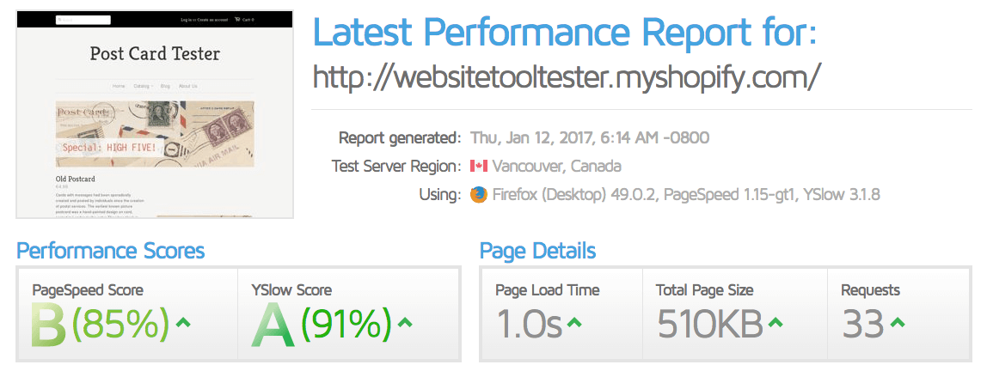Select About Us in the preview navigation
Screen dimensions: 987x377
click(187, 86)
